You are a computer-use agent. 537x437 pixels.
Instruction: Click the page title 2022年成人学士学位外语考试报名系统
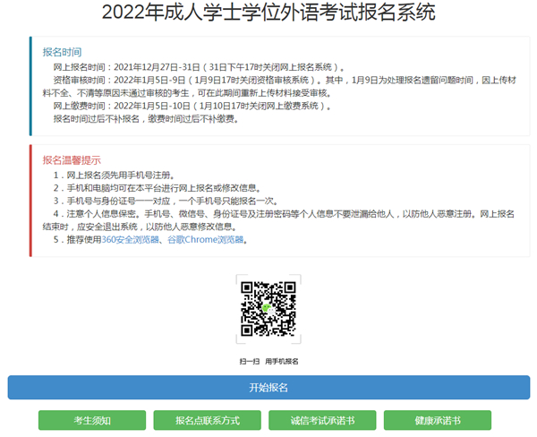click(268, 13)
